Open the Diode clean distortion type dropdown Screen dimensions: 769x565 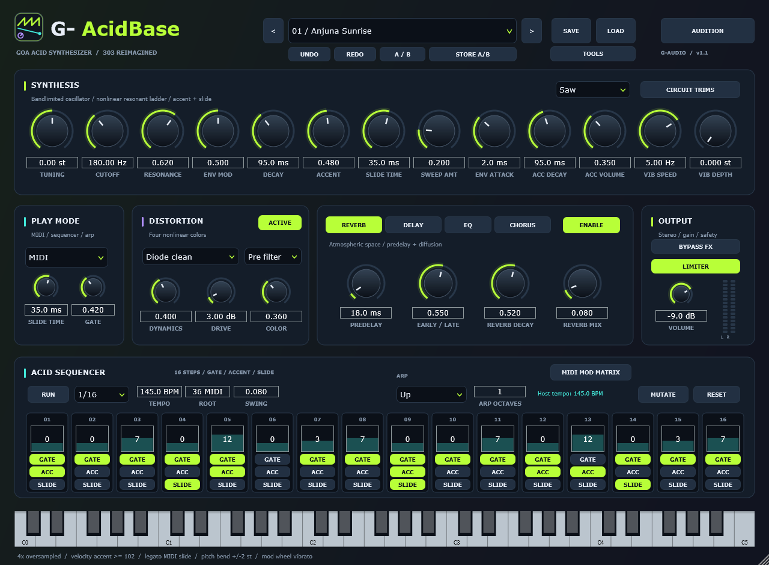(x=191, y=257)
